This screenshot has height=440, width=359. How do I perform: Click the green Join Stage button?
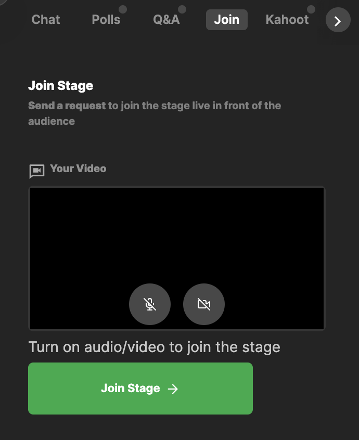click(x=140, y=389)
